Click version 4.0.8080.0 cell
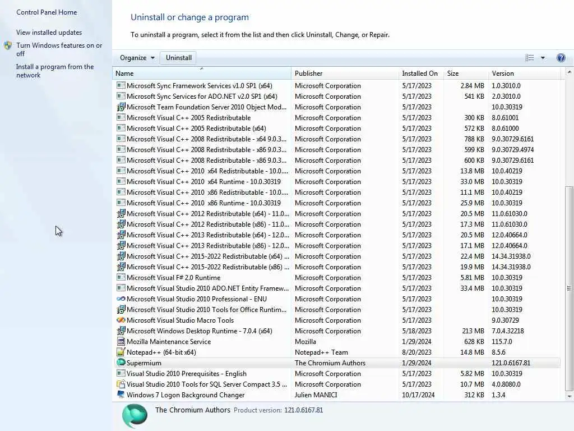This screenshot has height=431, width=574. coord(506,384)
